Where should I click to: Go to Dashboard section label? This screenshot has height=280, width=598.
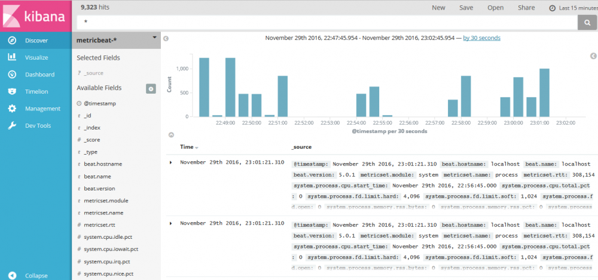[39, 75]
